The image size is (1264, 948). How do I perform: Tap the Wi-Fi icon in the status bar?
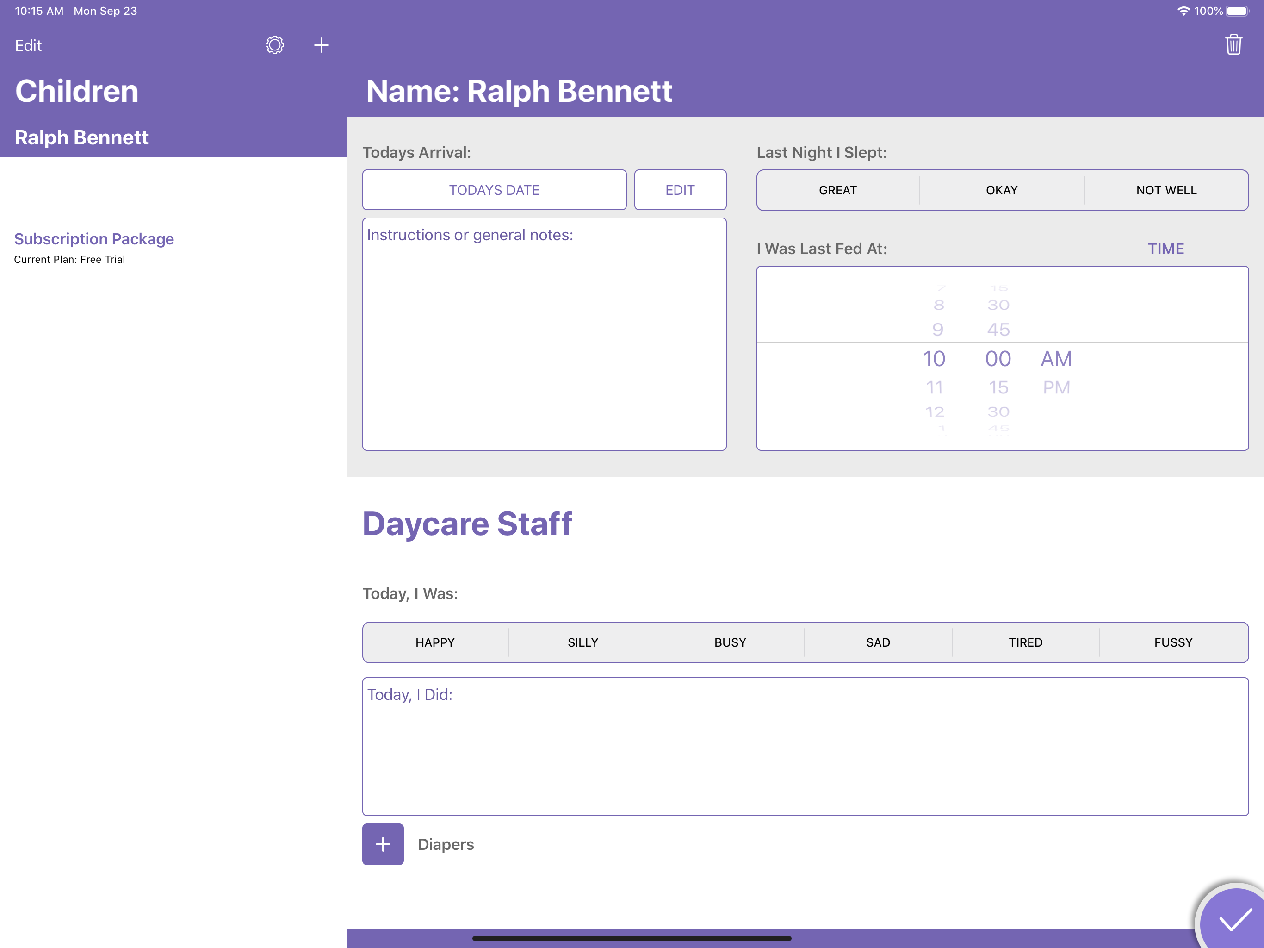(1183, 11)
